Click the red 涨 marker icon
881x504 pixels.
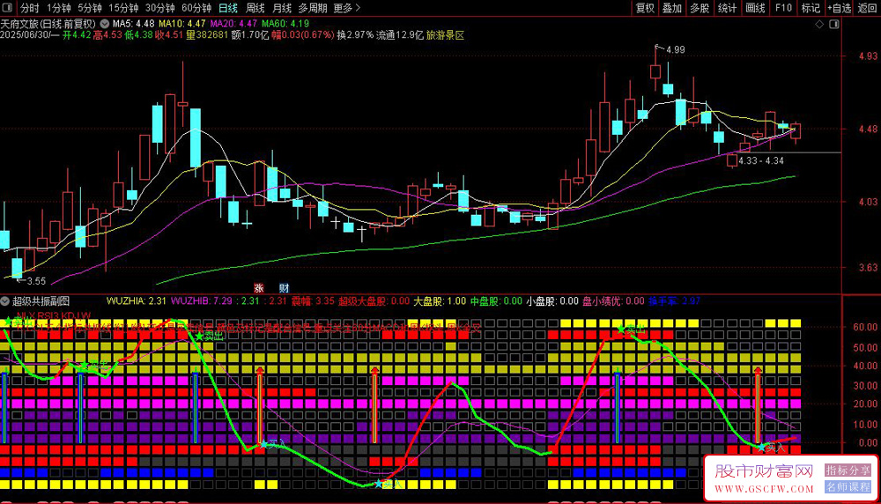(x=258, y=288)
